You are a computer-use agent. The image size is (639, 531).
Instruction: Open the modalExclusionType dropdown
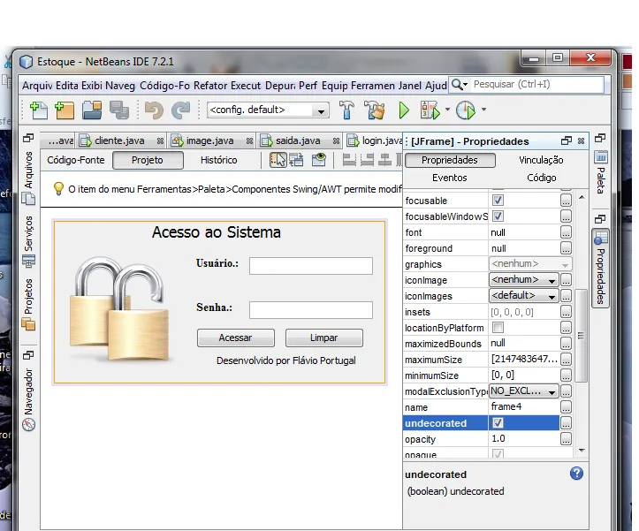point(524,391)
